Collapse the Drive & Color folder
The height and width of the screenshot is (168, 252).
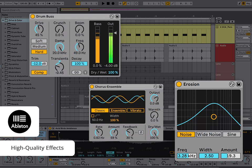[x=3, y=20]
